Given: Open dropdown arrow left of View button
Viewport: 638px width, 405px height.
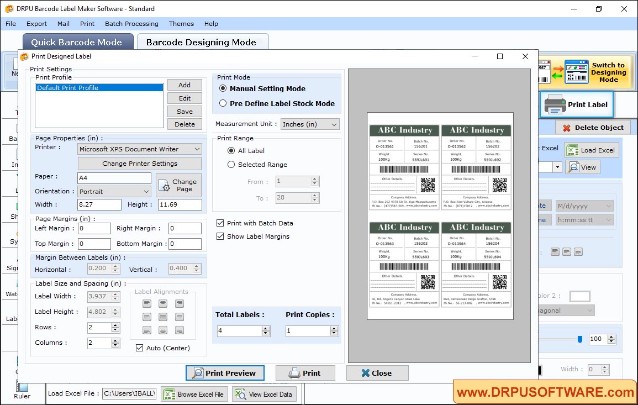Looking at the screenshot, I should pyautogui.click(x=557, y=167).
